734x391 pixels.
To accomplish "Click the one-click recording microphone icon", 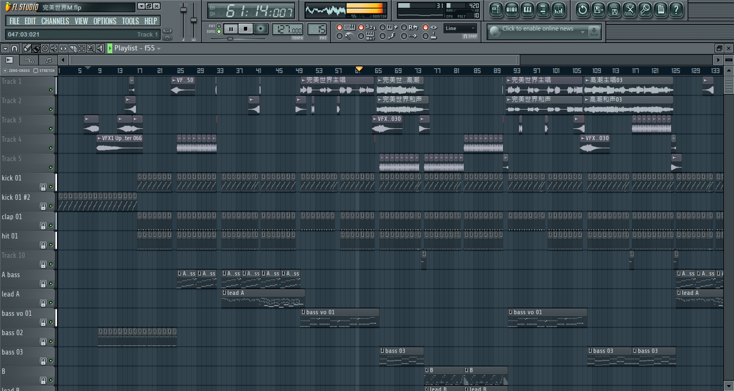I will pos(645,10).
